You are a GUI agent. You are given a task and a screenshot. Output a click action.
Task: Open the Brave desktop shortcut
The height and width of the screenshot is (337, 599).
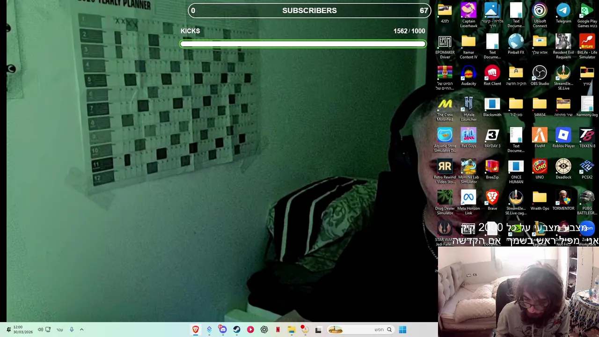point(492,200)
